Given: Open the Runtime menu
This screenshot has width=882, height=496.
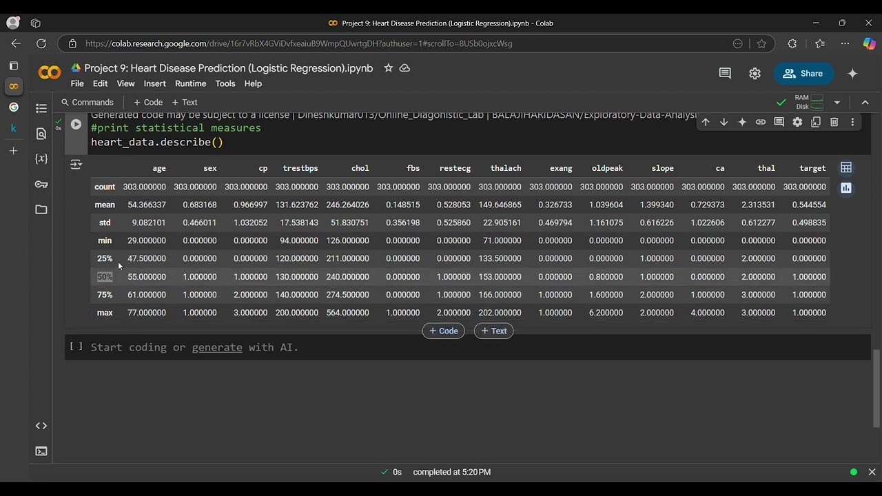Looking at the screenshot, I should tap(191, 83).
